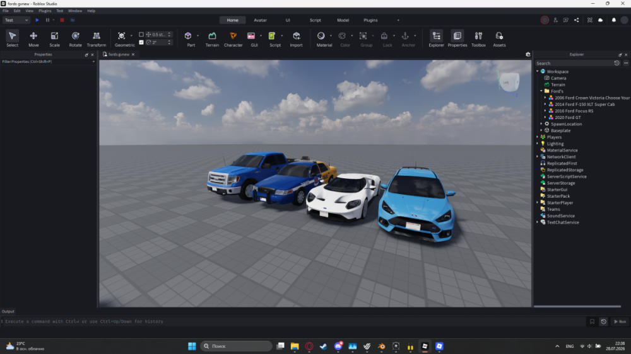Viewport: 631px width, 354px height.
Task: Click the Pause playtest button
Action: coord(47,20)
